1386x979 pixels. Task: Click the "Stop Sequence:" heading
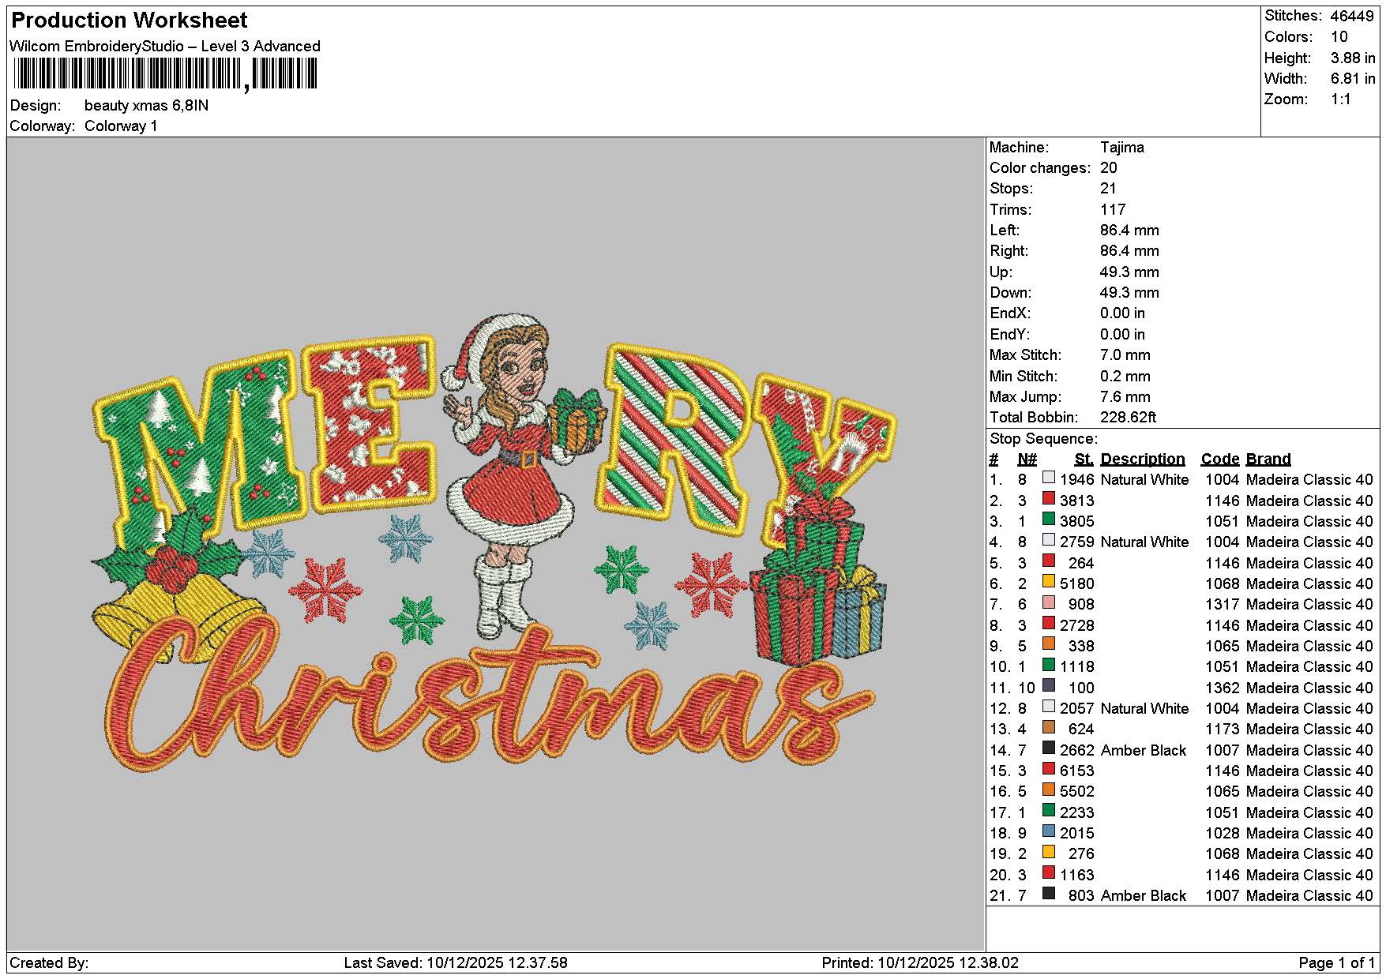click(x=1043, y=439)
